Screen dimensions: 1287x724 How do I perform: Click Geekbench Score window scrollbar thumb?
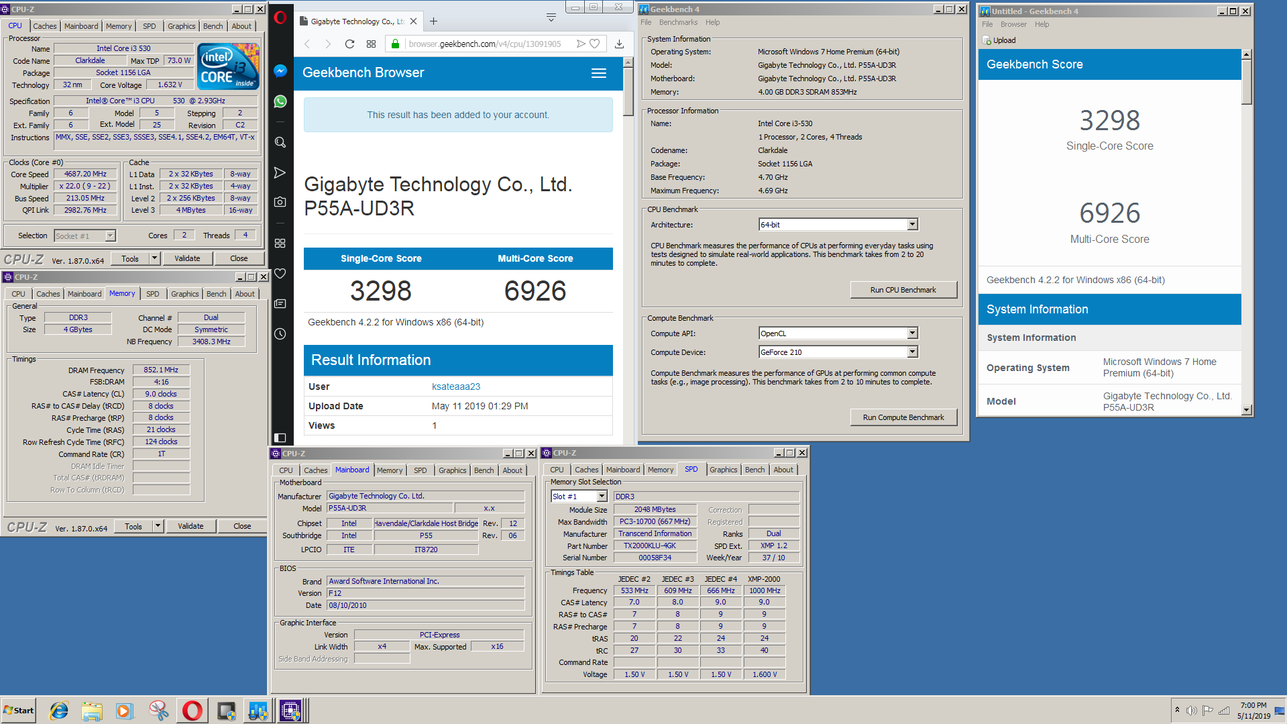click(1247, 83)
